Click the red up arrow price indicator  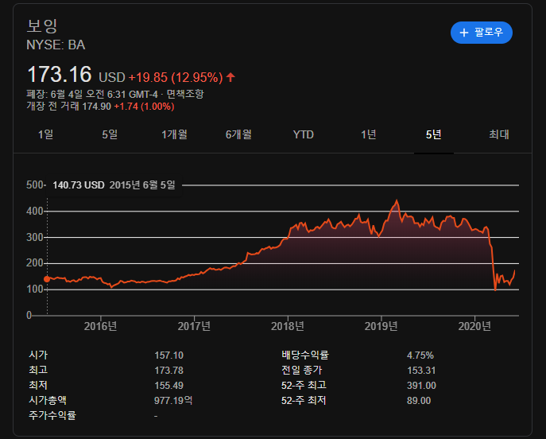[230, 77]
